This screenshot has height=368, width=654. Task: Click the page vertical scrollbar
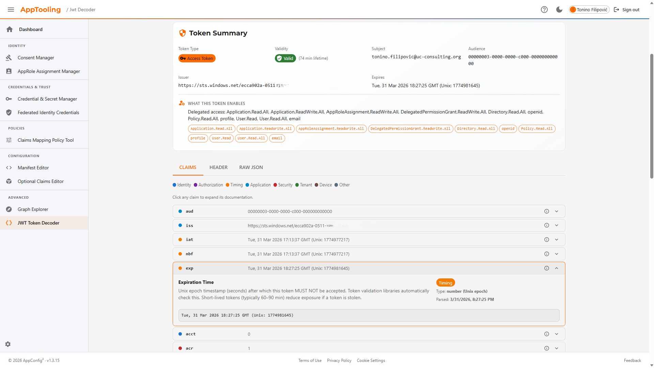(x=652, y=116)
